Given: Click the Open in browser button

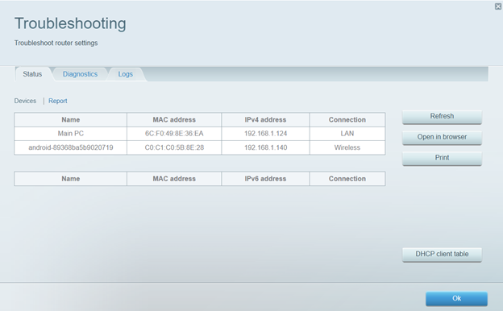Looking at the screenshot, I should 442,137.
